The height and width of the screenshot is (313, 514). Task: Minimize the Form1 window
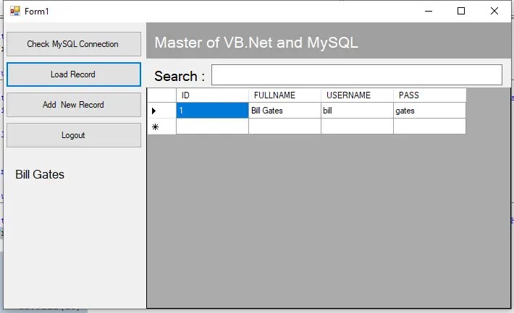click(429, 11)
